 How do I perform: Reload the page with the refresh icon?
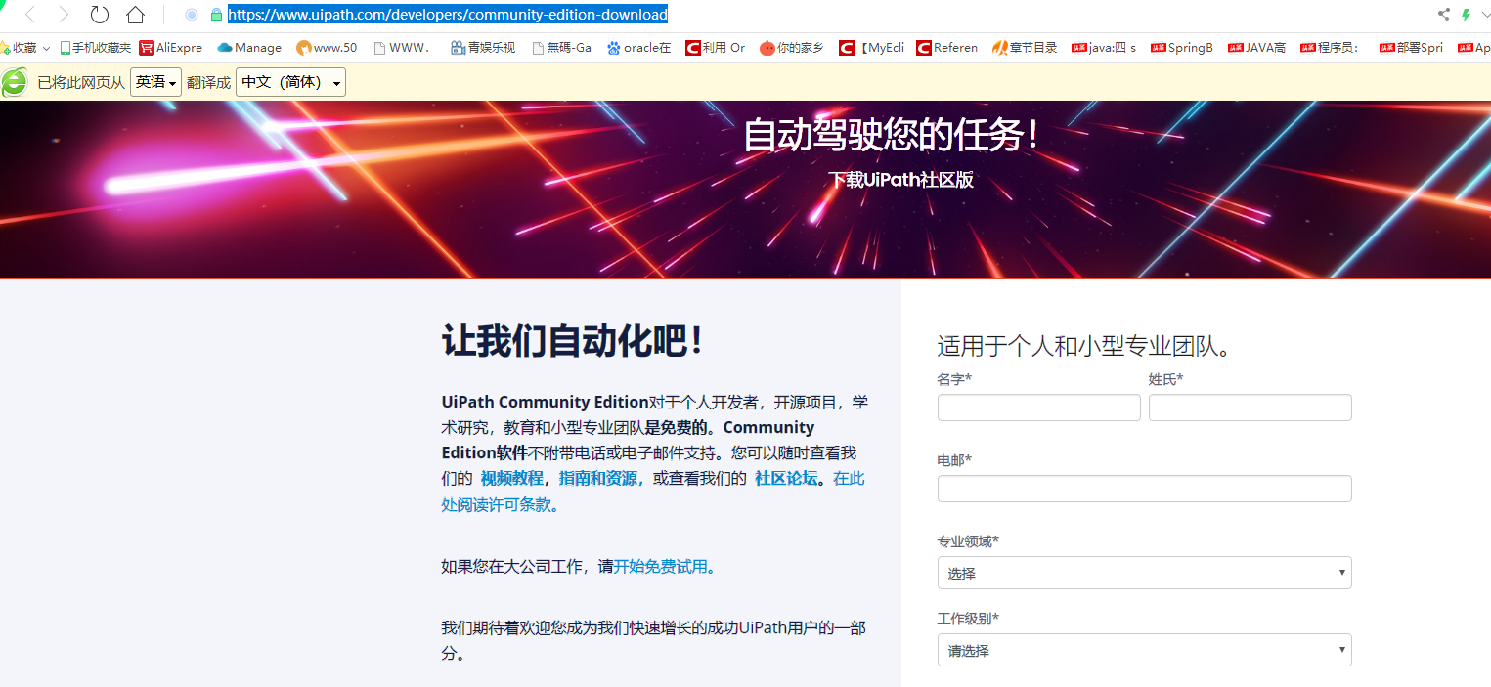click(x=99, y=15)
